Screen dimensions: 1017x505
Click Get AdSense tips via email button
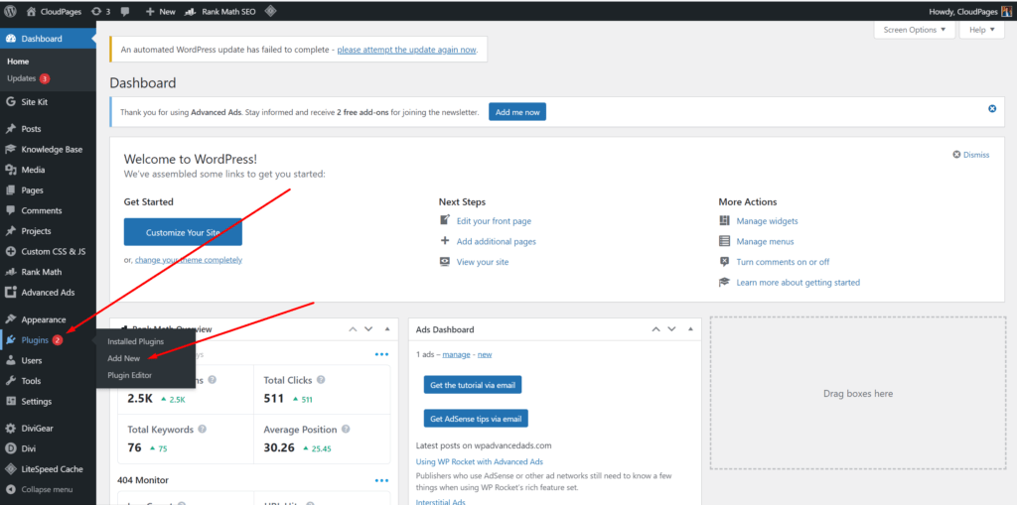point(476,418)
